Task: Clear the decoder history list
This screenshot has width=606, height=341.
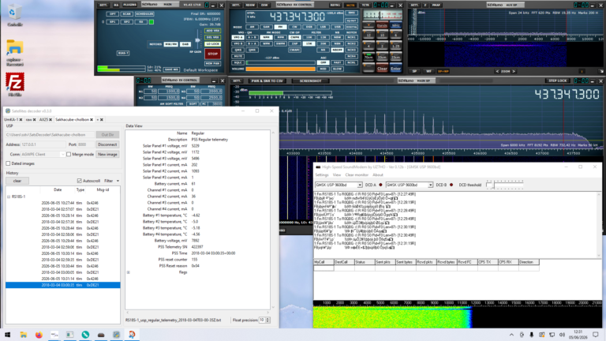Action: click(x=17, y=181)
